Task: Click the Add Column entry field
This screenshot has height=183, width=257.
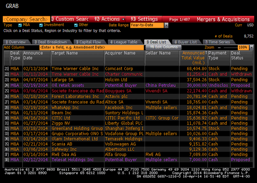Action: point(92,47)
